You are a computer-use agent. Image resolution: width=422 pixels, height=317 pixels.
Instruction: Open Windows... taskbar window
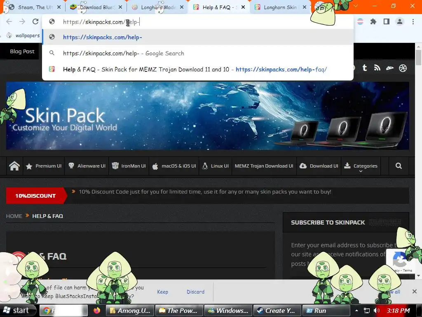point(228,310)
